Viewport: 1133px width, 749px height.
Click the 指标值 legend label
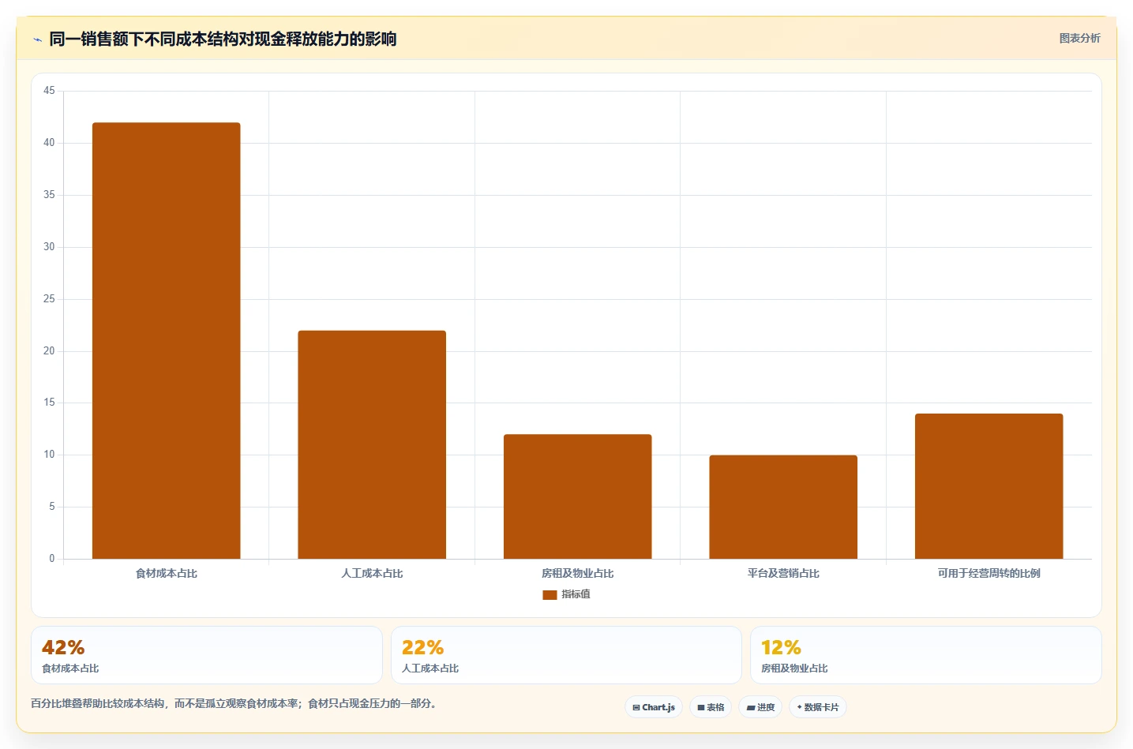(576, 594)
